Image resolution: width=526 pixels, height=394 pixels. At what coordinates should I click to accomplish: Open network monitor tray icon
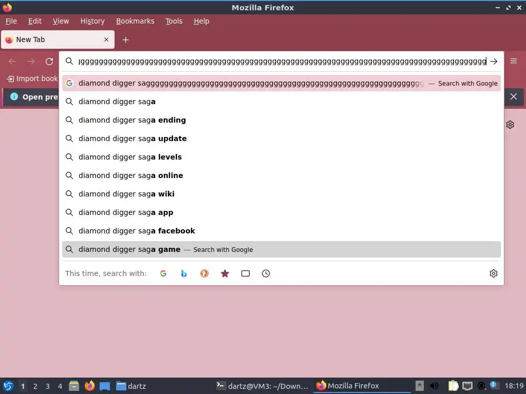coord(467,386)
